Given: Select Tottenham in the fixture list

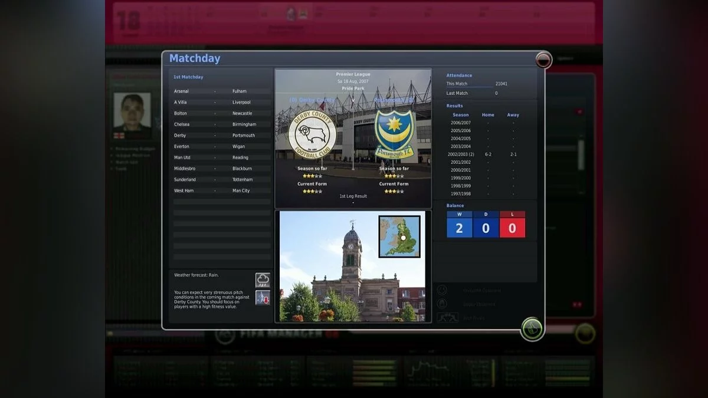Looking at the screenshot, I should click(242, 180).
